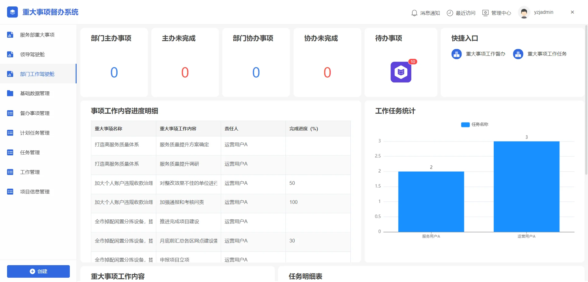Click the 基础数据管理 folder icon
Image resolution: width=588 pixels, height=282 pixels.
(x=10, y=93)
